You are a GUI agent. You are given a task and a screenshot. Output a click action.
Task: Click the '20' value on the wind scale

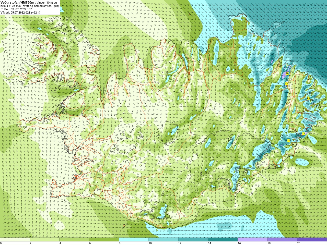tap(299, 243)
